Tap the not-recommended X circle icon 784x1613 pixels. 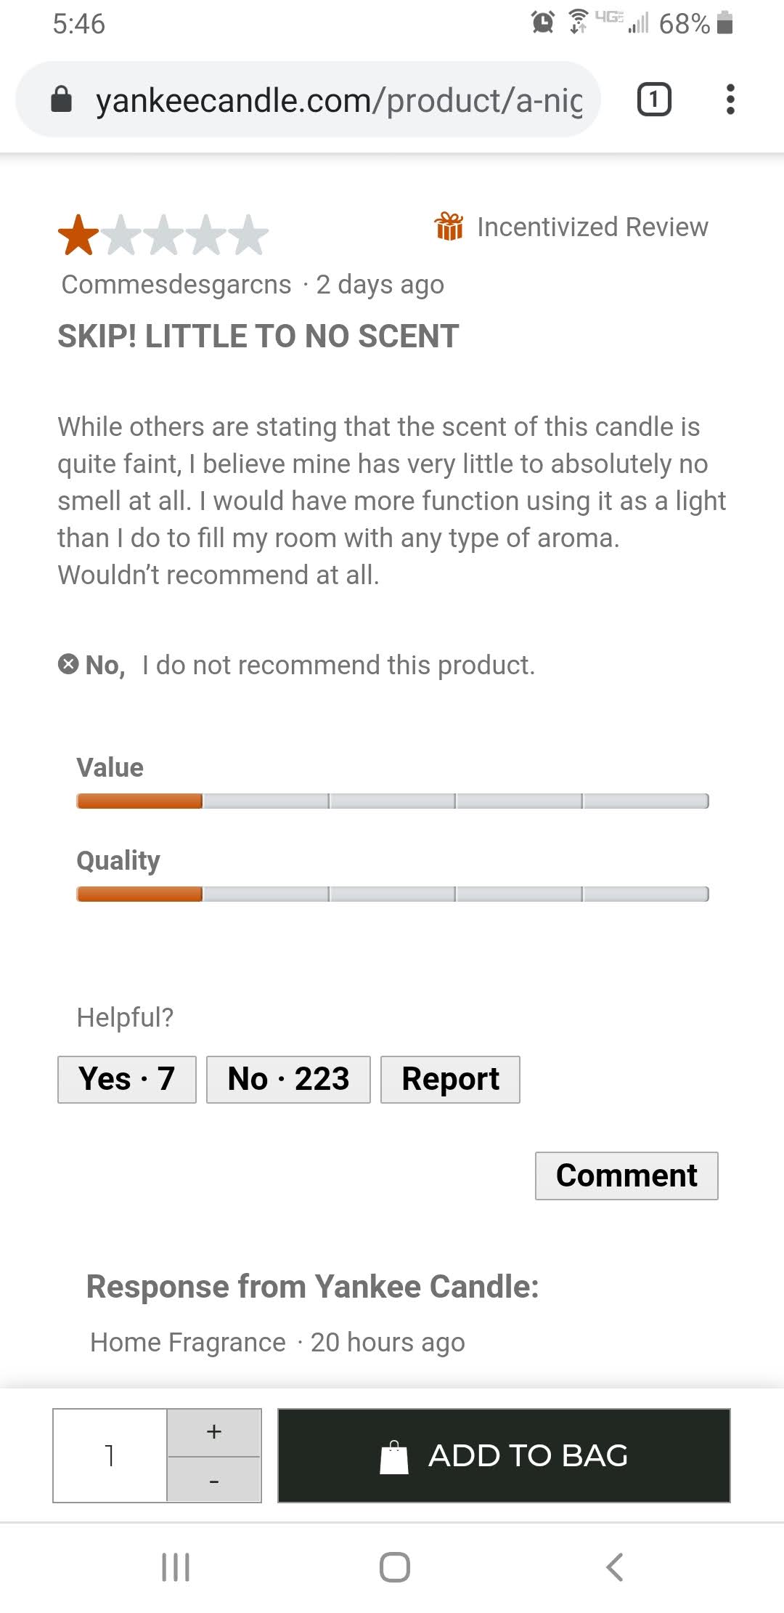tap(68, 664)
